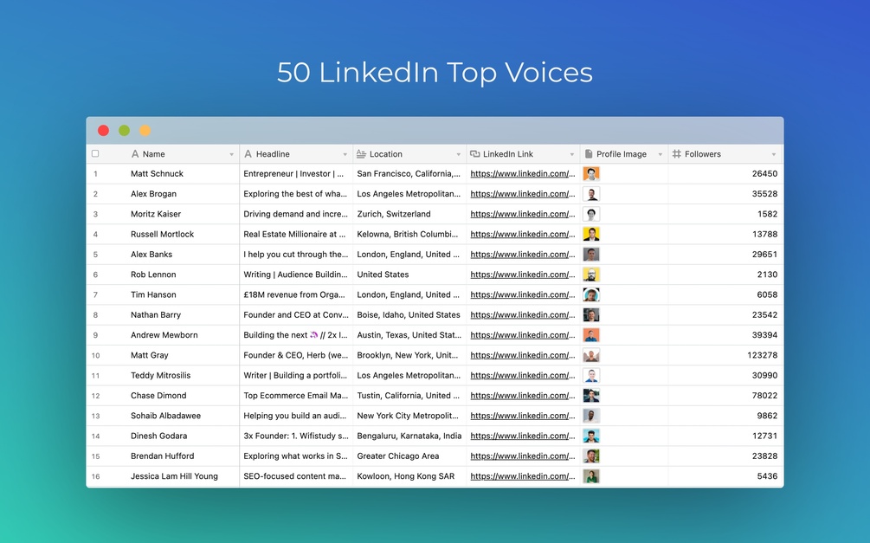Select the followers value 78022
Image resolution: width=870 pixels, height=543 pixels.
pos(764,395)
